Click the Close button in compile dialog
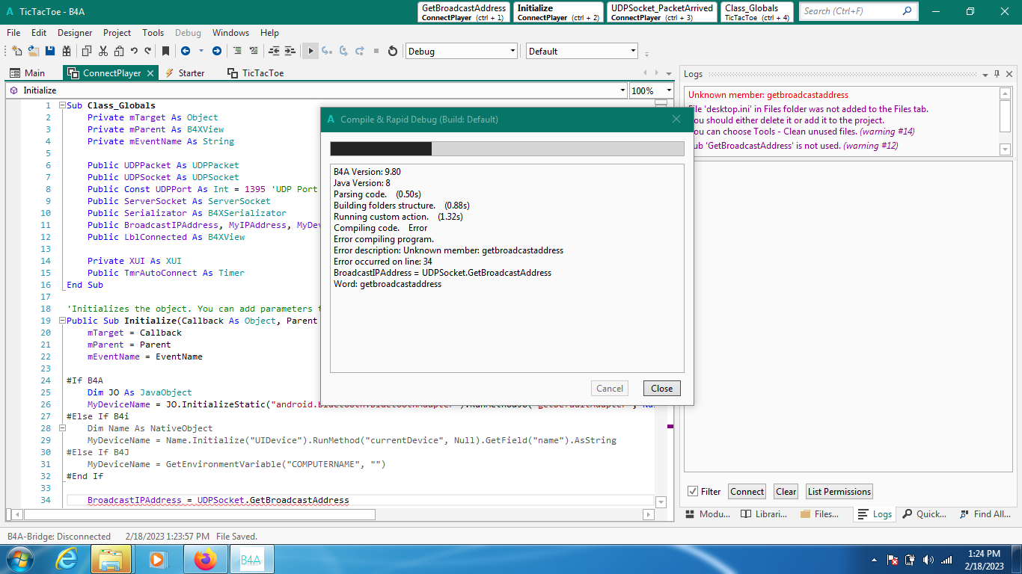1022x574 pixels. click(x=661, y=388)
